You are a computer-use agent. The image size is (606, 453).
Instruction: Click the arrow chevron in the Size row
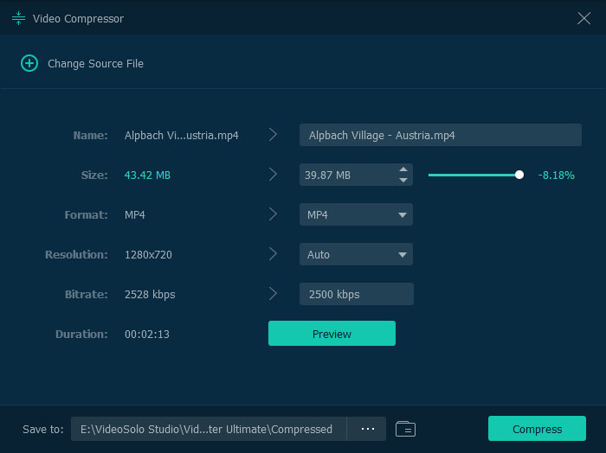click(x=273, y=175)
